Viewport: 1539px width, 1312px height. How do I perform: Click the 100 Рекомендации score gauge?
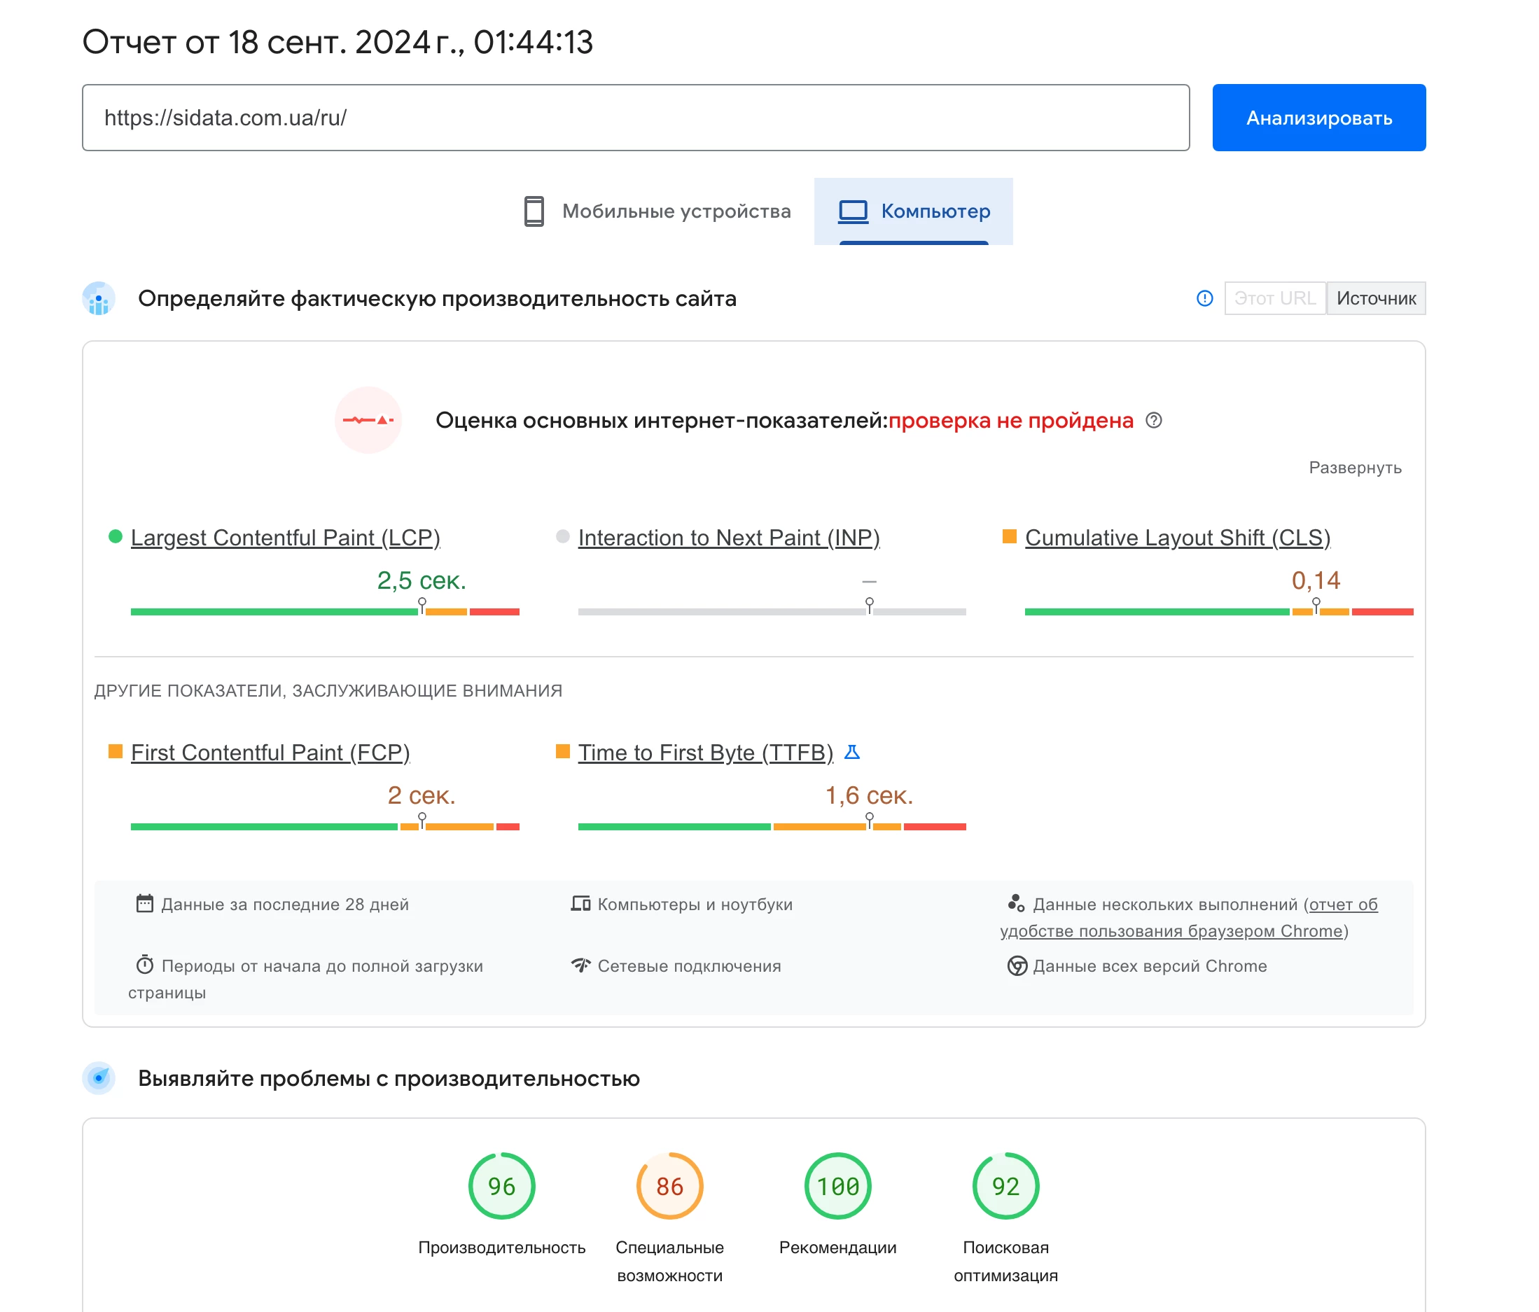tap(837, 1186)
